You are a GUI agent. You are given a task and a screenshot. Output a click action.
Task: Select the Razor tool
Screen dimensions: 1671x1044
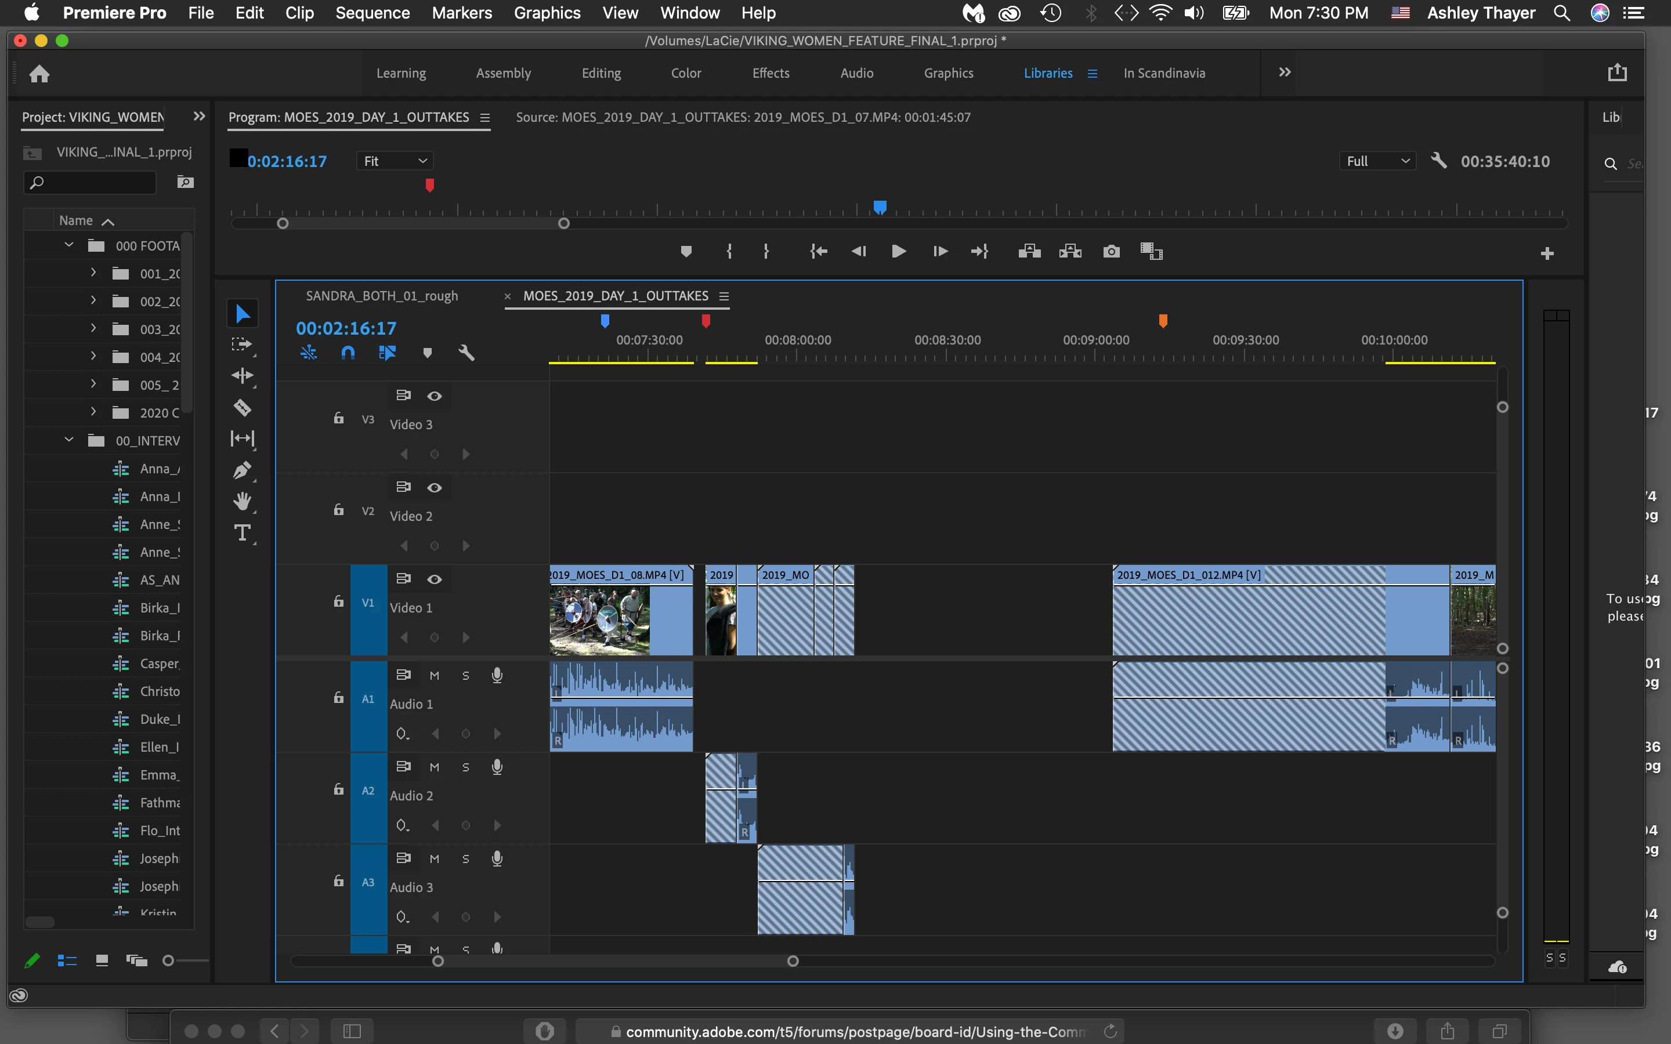point(243,407)
